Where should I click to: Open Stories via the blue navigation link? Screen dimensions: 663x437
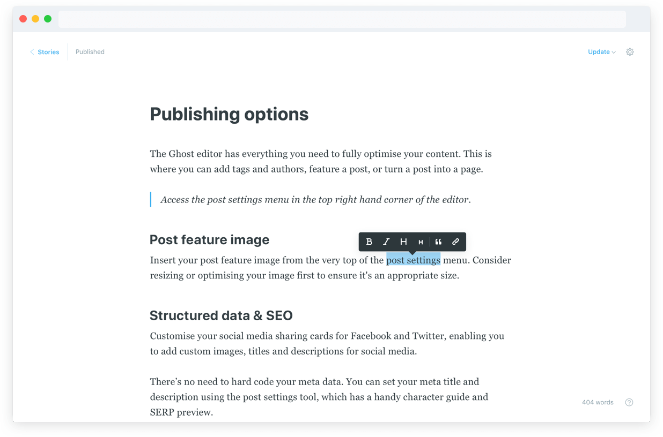[x=48, y=51]
